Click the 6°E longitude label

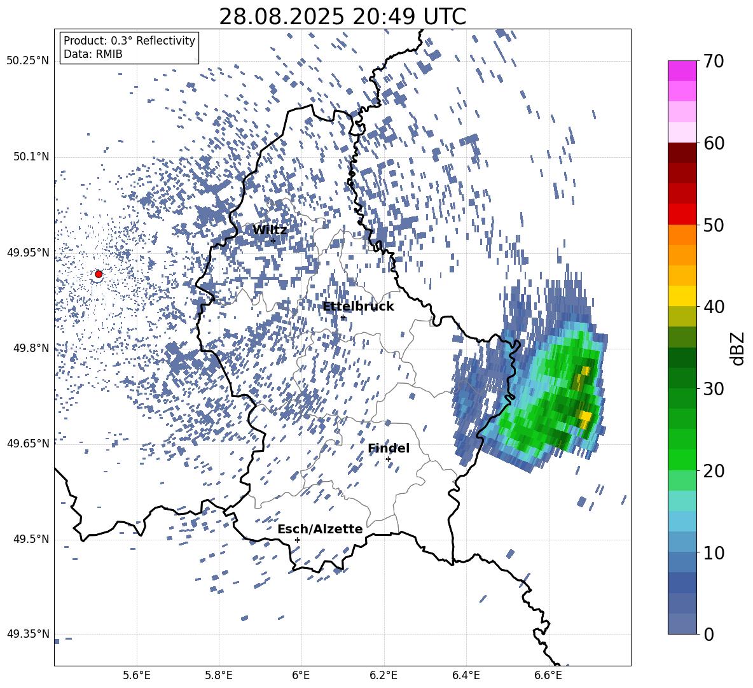(x=301, y=675)
